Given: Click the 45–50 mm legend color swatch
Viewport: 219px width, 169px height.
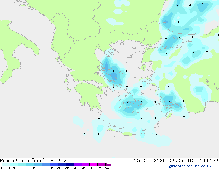Looking at the screenshot, I should click(102, 165).
